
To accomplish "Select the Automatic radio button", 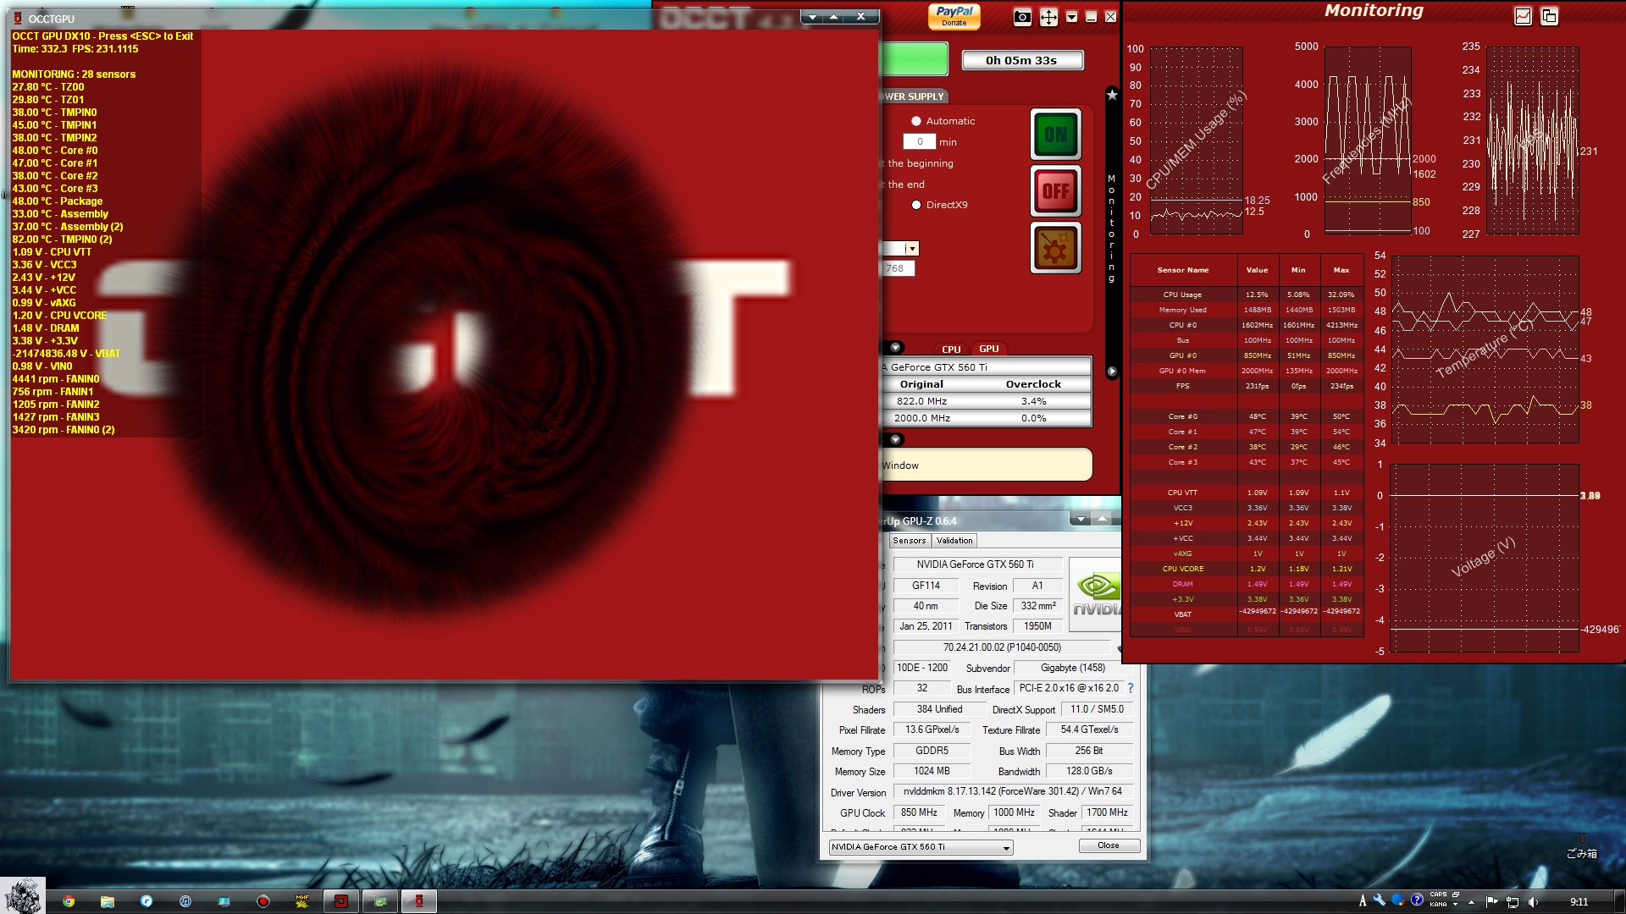I will 916,121.
